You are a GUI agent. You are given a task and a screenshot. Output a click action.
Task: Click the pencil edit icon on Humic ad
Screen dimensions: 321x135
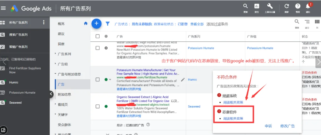183,79
